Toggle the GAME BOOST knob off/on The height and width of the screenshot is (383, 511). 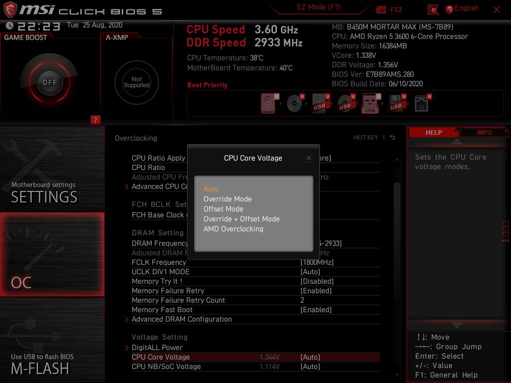(x=49, y=82)
